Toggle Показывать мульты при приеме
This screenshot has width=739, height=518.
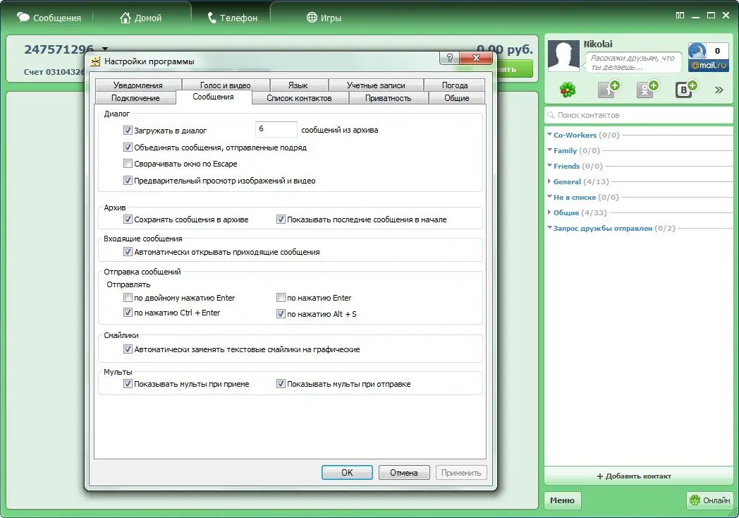(x=128, y=383)
